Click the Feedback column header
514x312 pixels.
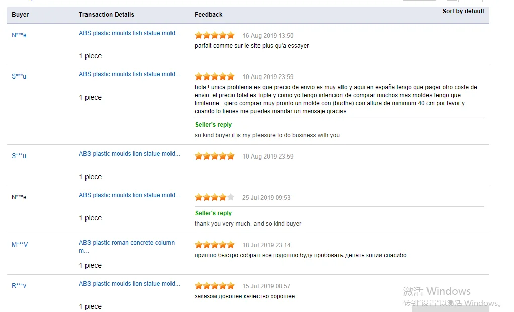[209, 15]
